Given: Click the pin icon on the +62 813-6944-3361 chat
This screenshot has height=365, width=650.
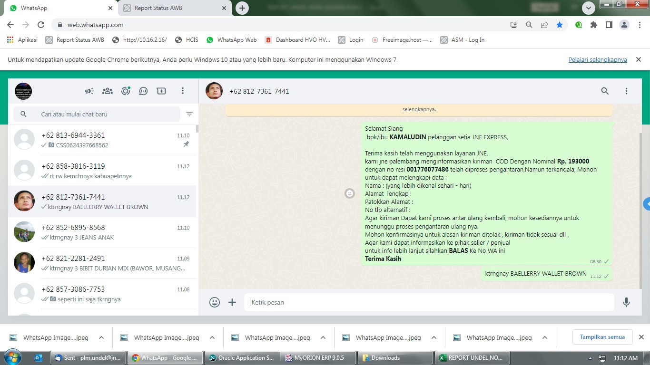Looking at the screenshot, I should coord(186,145).
